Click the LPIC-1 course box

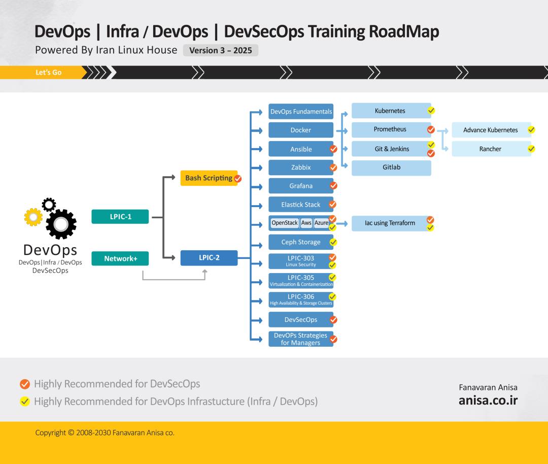[x=120, y=217]
